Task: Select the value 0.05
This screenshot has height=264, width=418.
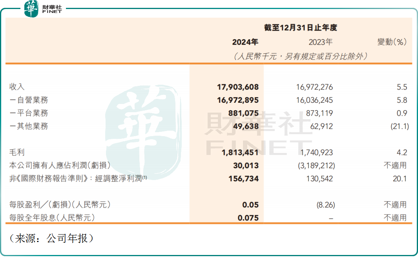Action: 250,205
